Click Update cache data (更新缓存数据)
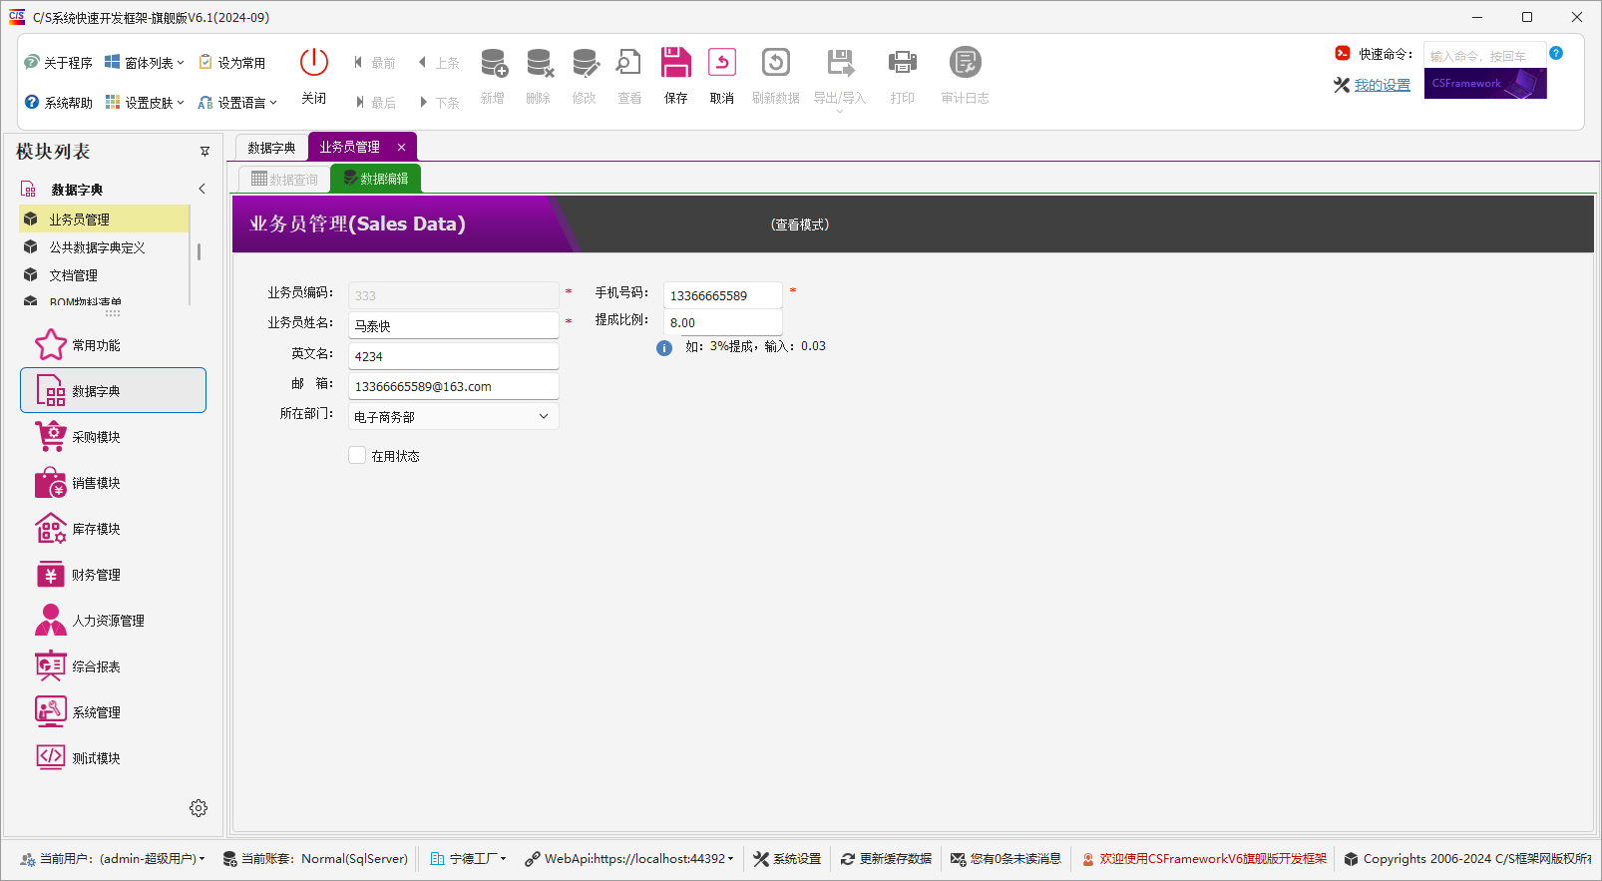Screen dimensions: 1602x881 pyautogui.click(x=886, y=859)
